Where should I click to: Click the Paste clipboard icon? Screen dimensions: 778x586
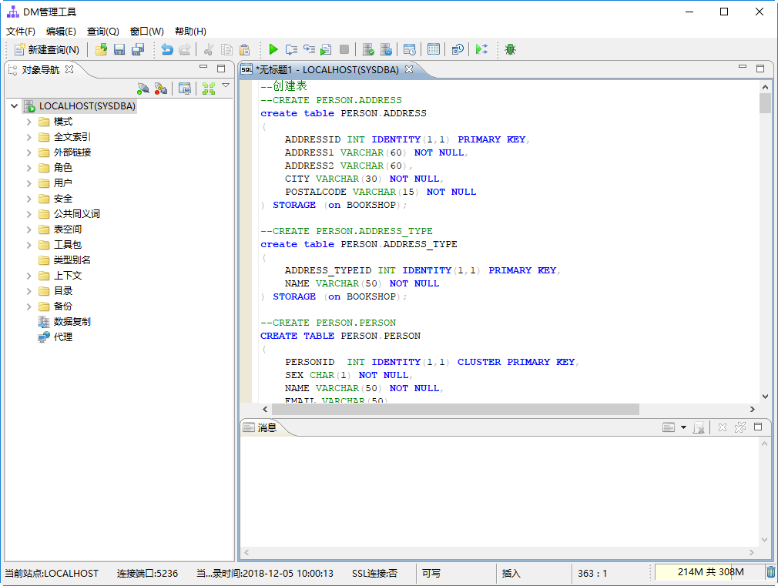[x=244, y=49]
